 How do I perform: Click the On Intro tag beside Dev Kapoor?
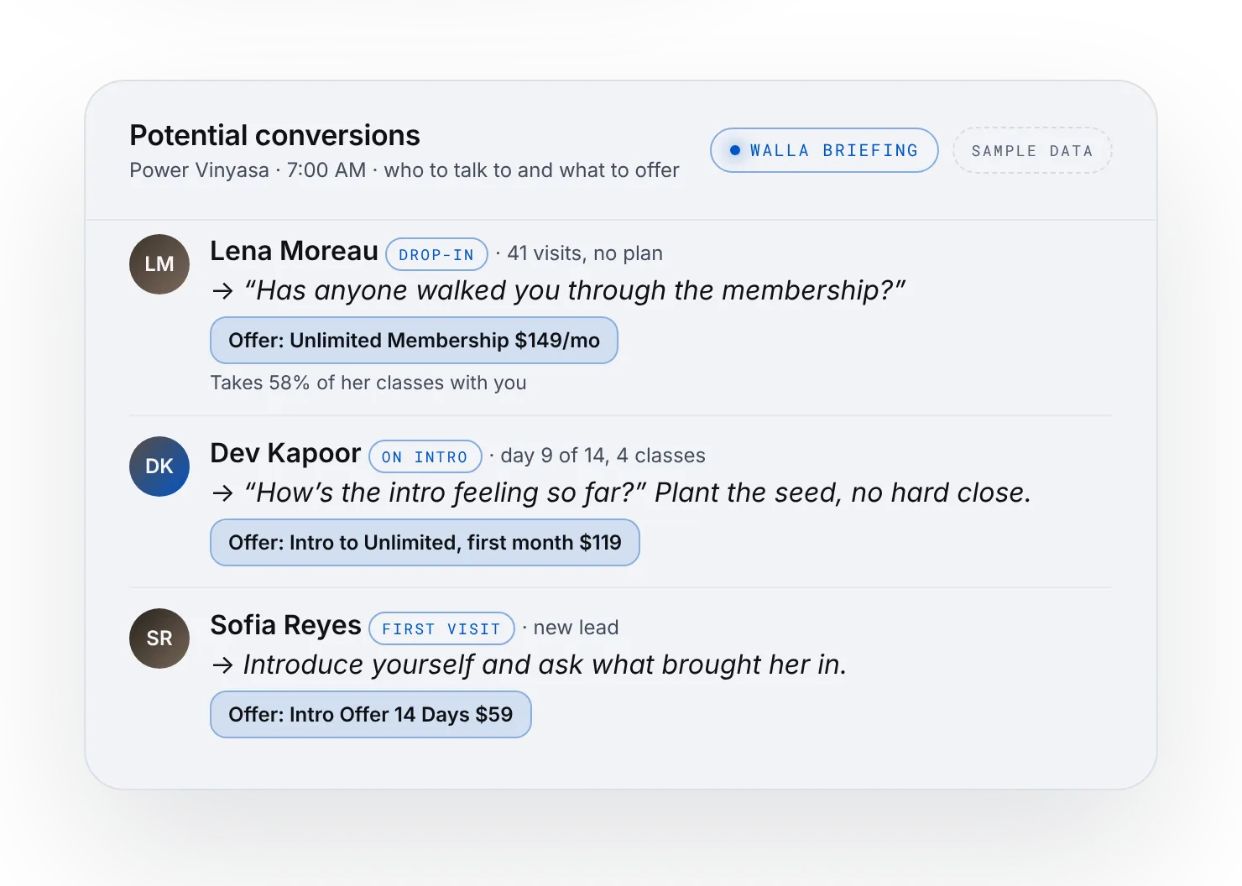click(x=425, y=456)
